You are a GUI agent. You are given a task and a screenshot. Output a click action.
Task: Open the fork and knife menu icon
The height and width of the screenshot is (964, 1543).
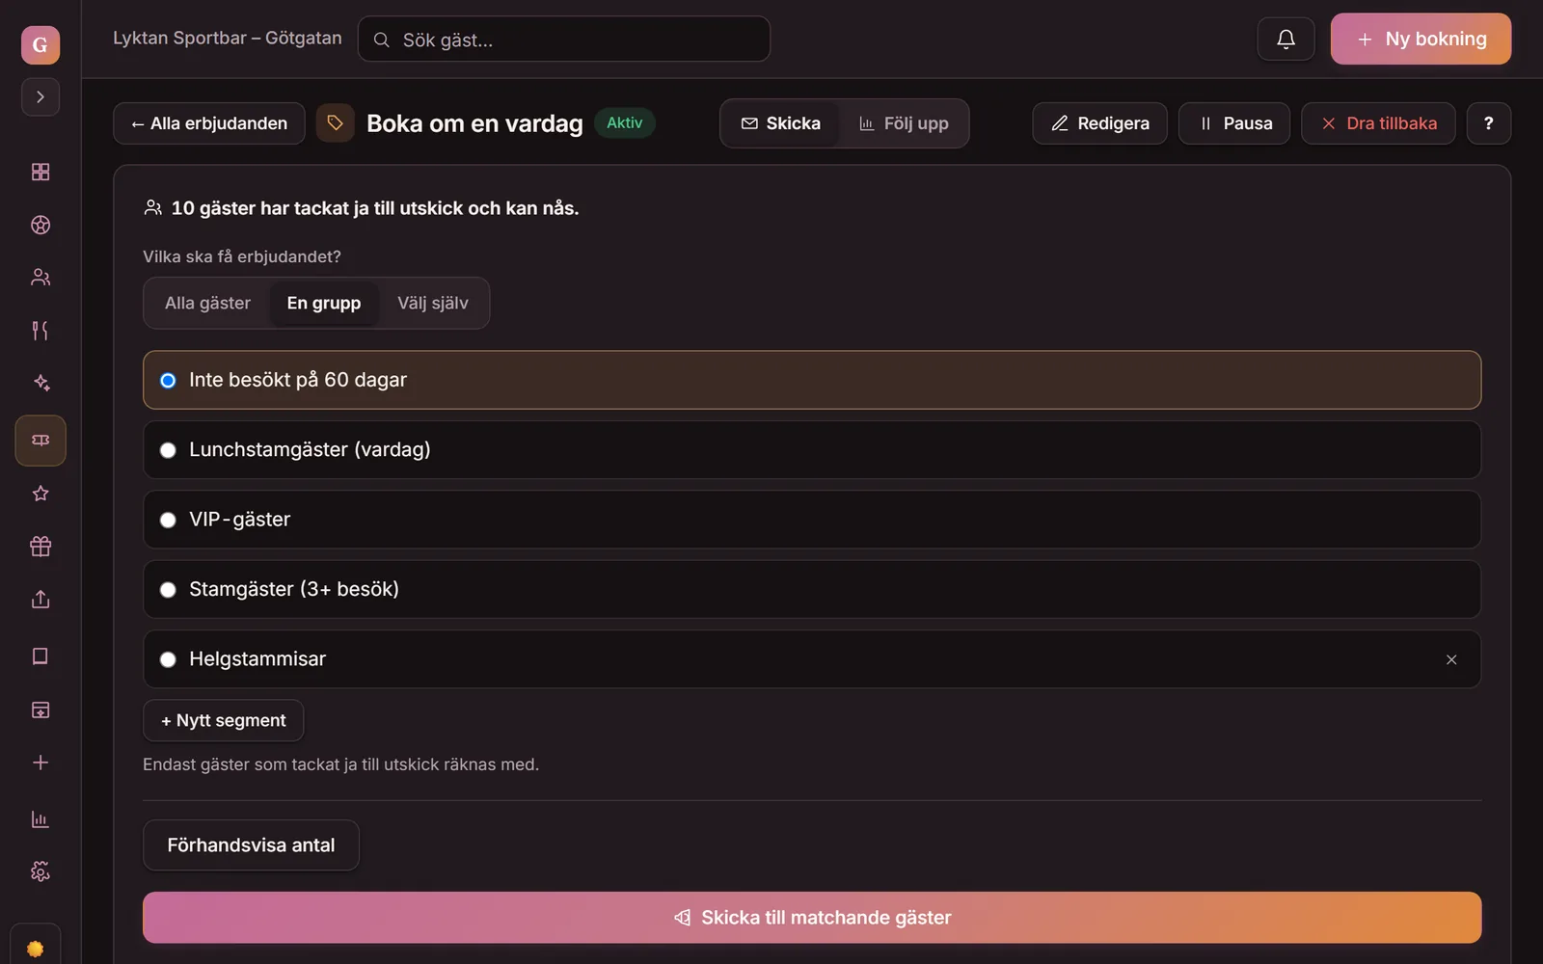point(41,331)
